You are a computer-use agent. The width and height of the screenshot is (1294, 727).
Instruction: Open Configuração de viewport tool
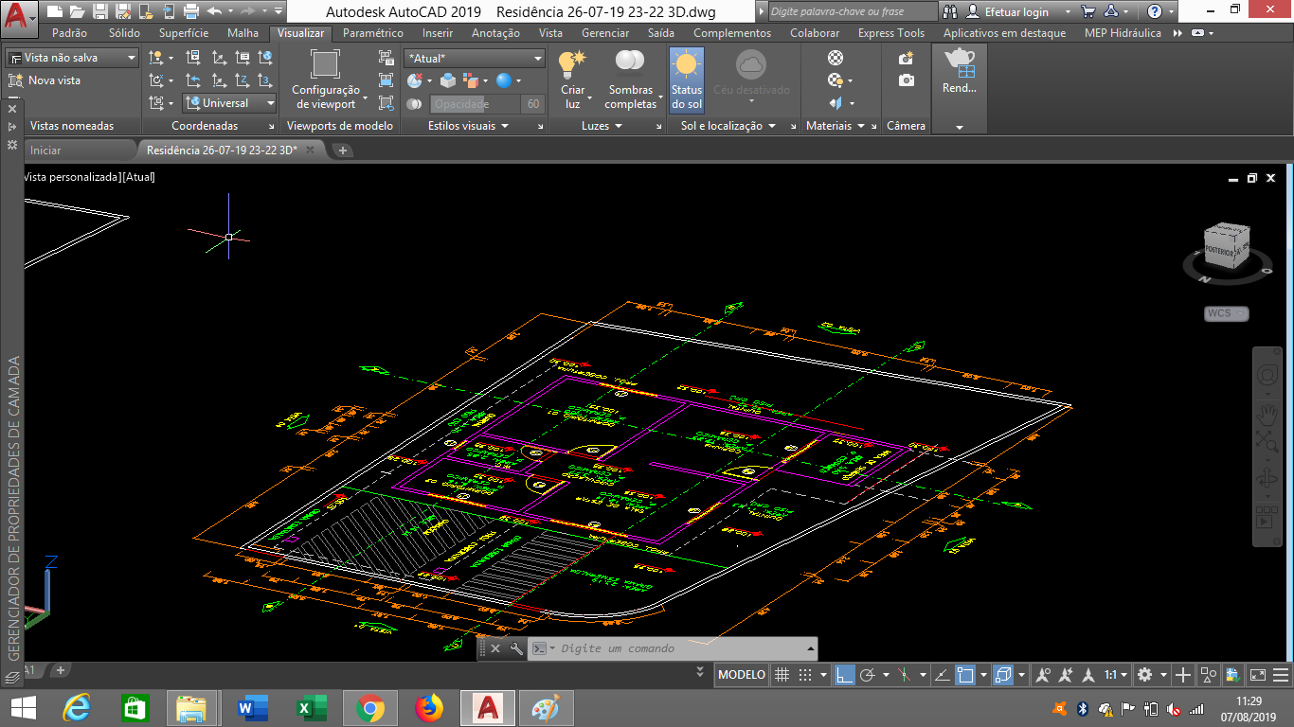325,64
